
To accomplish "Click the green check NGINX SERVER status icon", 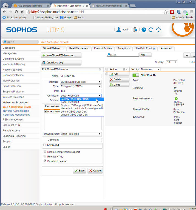I will [x=176, y=99].
